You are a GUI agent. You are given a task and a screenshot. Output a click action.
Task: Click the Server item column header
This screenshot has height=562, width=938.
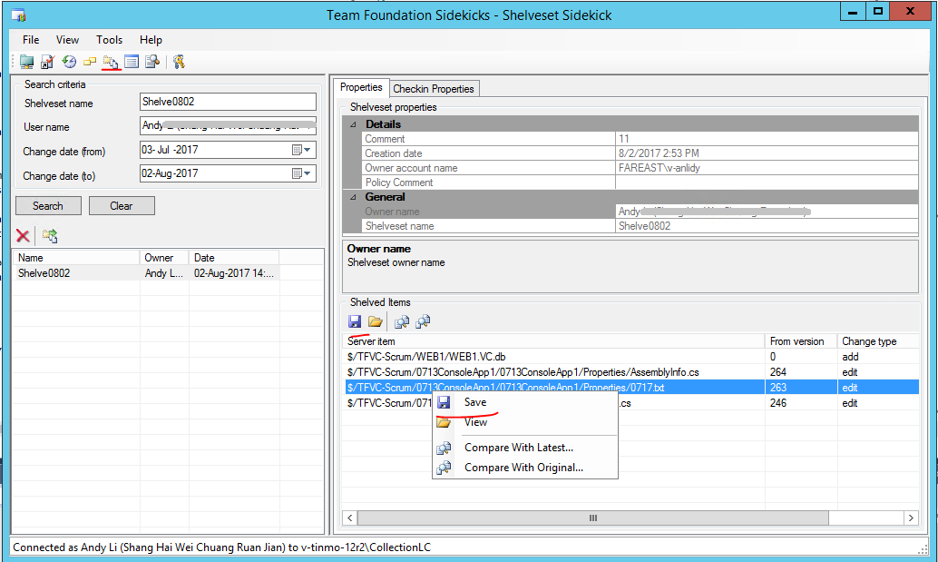(x=553, y=341)
